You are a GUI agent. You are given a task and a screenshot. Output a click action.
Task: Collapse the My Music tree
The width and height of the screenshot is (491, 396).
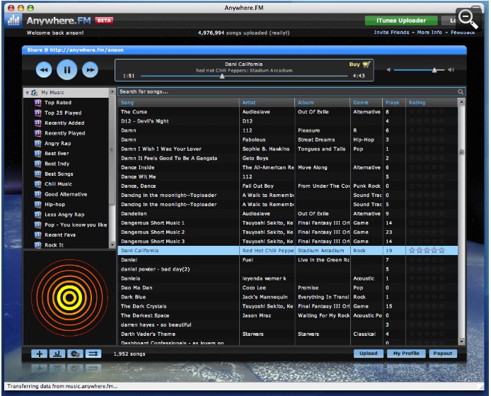click(x=28, y=93)
